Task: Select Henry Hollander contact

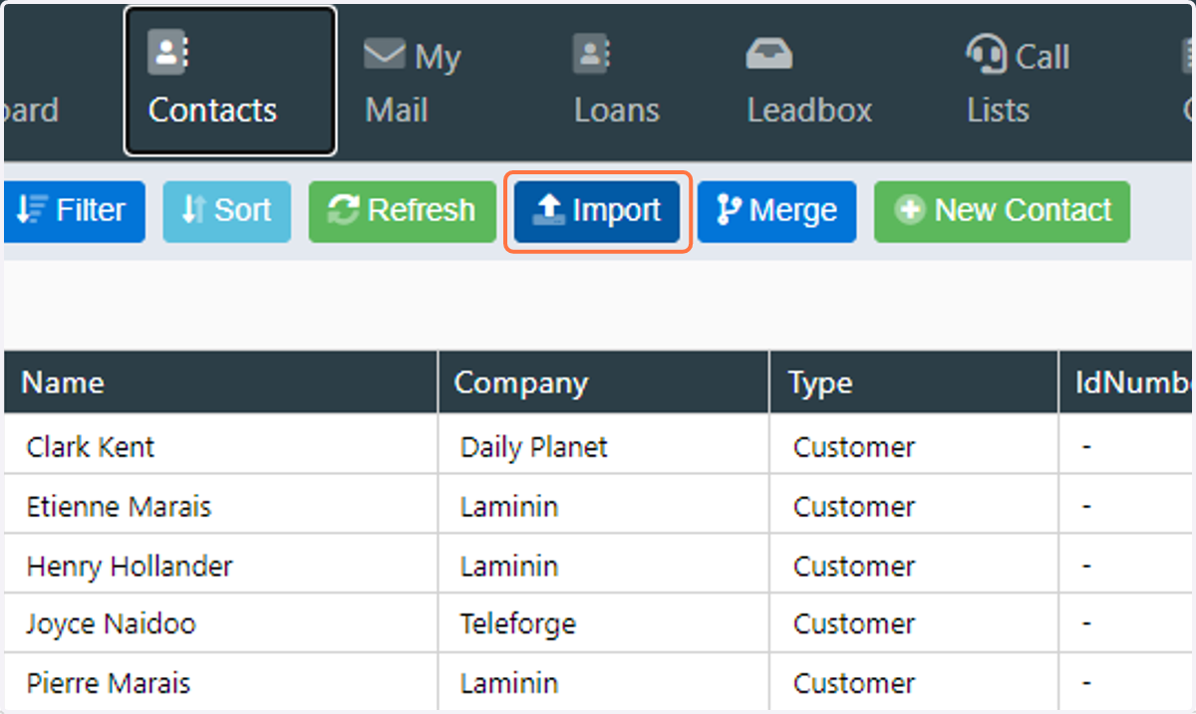Action: tap(130, 566)
